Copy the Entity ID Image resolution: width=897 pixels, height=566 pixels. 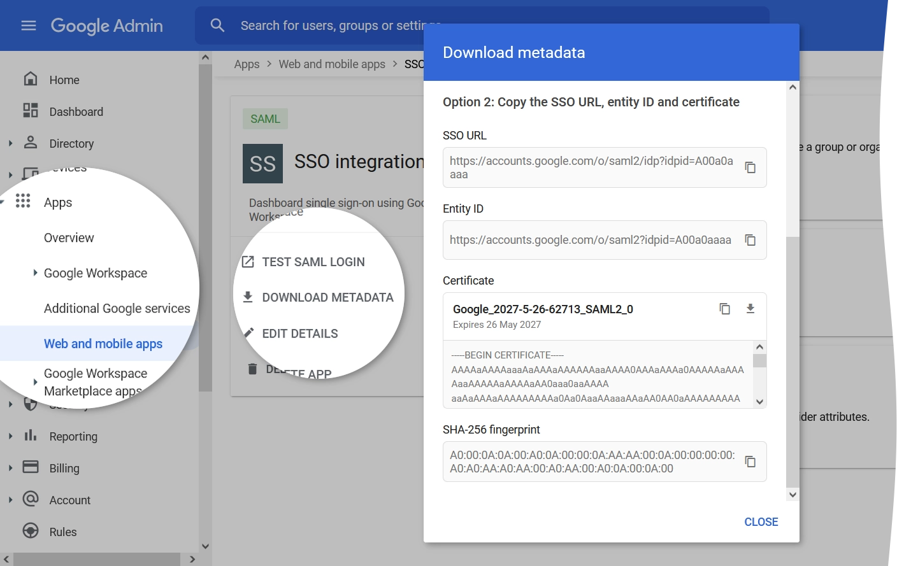[750, 240]
